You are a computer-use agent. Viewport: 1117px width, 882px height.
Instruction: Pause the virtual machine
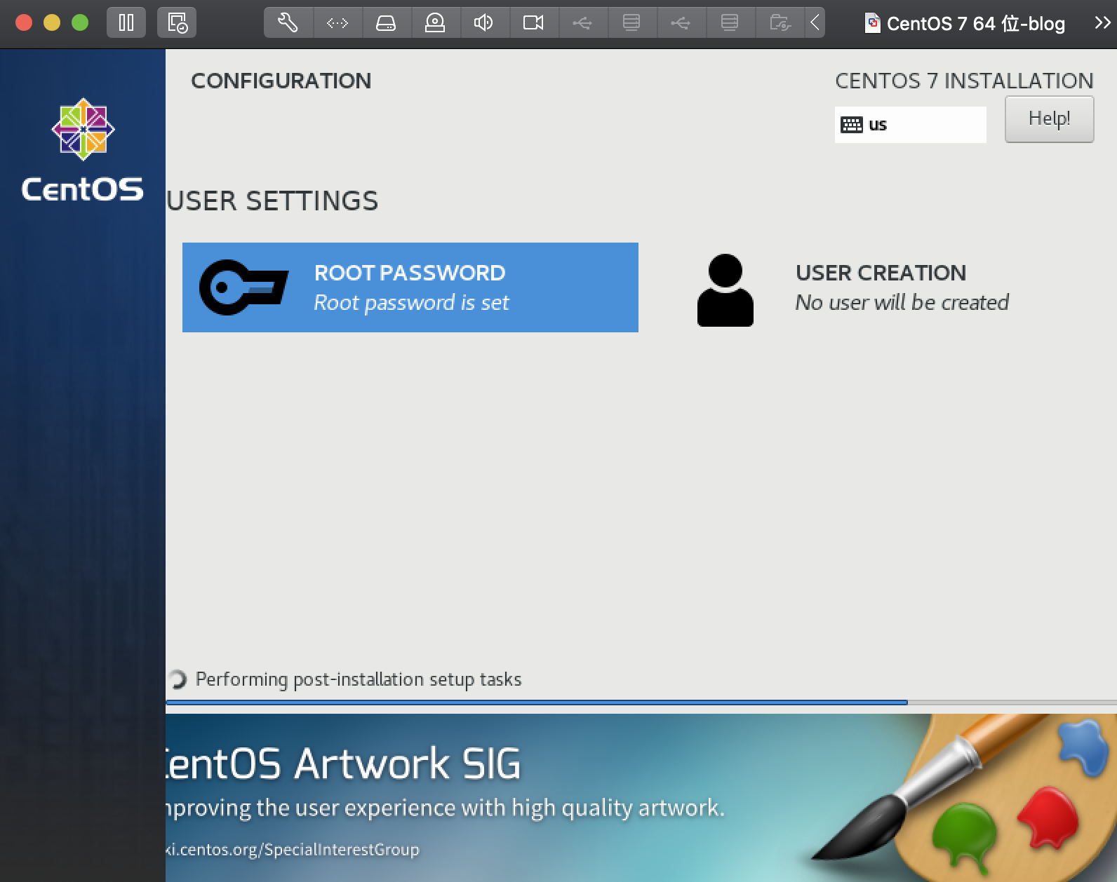click(x=126, y=23)
